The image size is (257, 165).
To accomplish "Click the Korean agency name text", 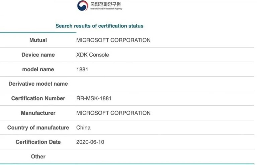I will [x=106, y=4].
